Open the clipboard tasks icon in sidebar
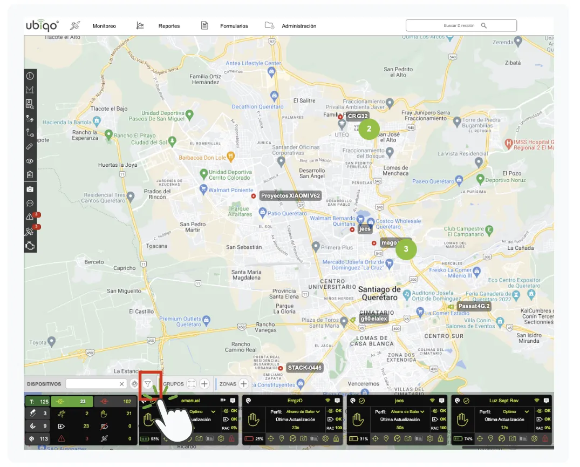Image resolution: width=580 pixels, height=467 pixels. [x=30, y=175]
